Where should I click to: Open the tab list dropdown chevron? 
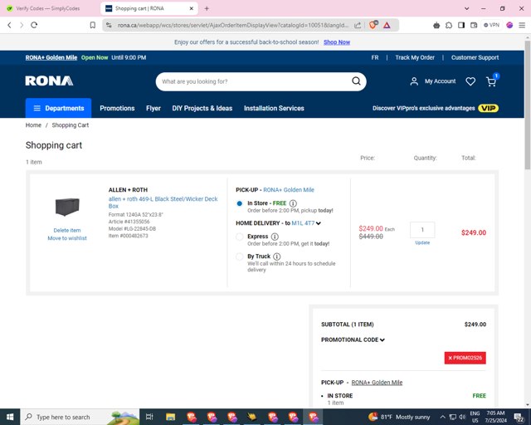click(x=466, y=8)
